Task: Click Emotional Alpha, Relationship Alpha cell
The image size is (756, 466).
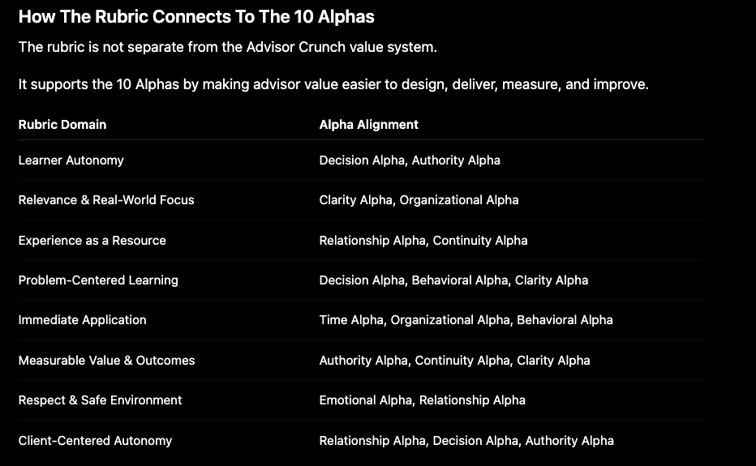Action: (423, 400)
